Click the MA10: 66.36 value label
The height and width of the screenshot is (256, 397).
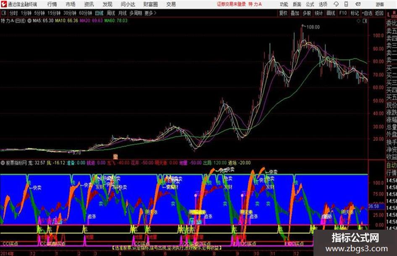tap(66, 21)
